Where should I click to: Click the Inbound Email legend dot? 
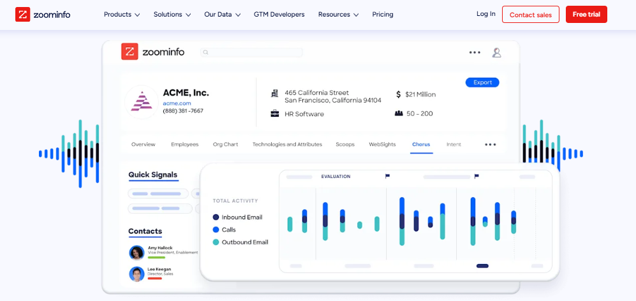pyautogui.click(x=216, y=217)
